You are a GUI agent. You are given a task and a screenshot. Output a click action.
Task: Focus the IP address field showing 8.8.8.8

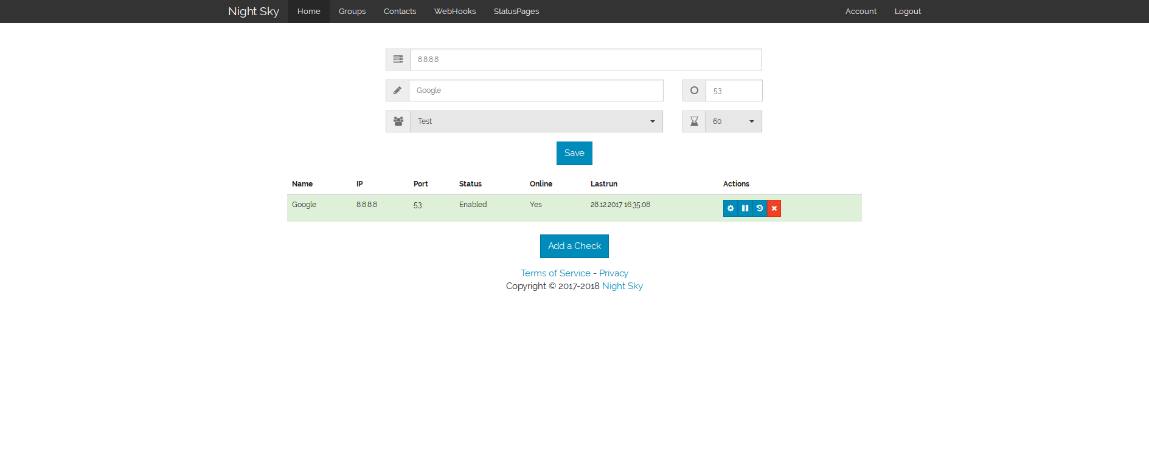pos(586,60)
